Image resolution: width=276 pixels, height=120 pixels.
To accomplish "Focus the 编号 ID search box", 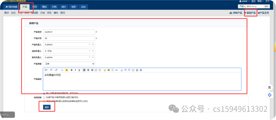I will pos(255,6).
